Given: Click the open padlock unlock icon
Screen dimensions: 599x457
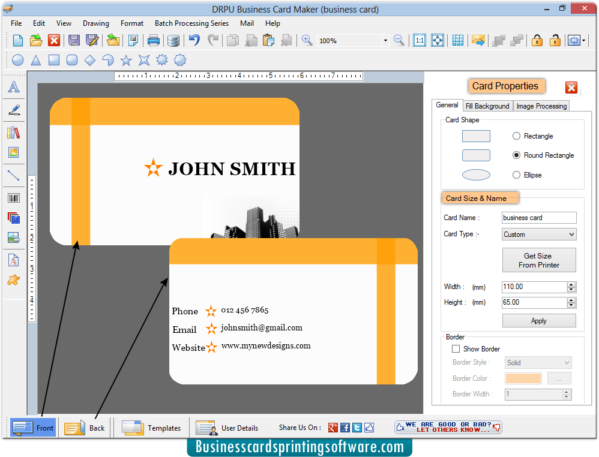Looking at the screenshot, I should click(x=555, y=40).
